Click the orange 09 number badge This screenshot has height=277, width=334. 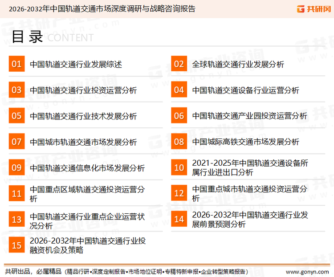tap(16, 167)
